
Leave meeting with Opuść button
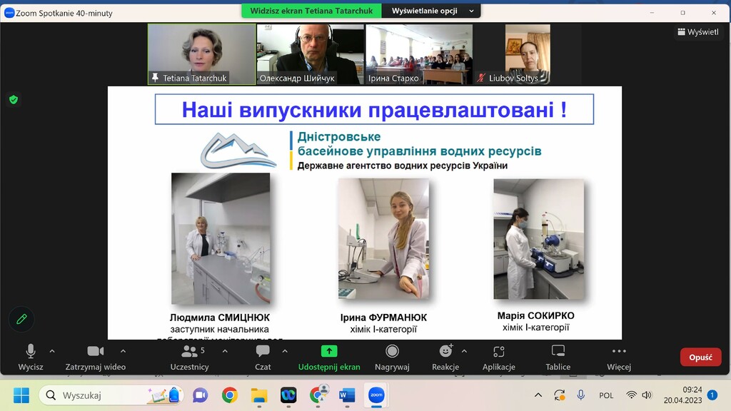(x=701, y=357)
